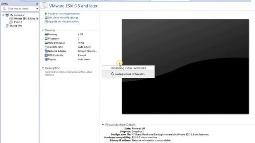Select the Hard Disk (SCSI) icon
The width and height of the screenshot is (255, 143).
click(46, 43)
